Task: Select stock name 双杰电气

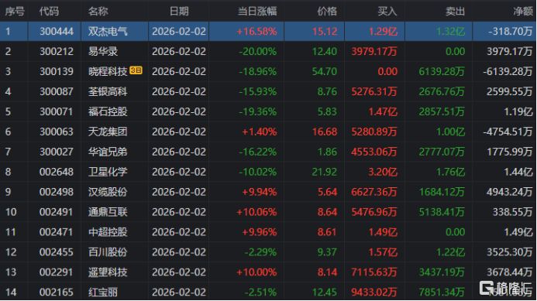Action: pyautogui.click(x=108, y=32)
